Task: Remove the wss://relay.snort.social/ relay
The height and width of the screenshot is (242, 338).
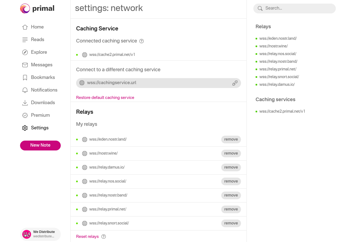Action: click(x=231, y=223)
